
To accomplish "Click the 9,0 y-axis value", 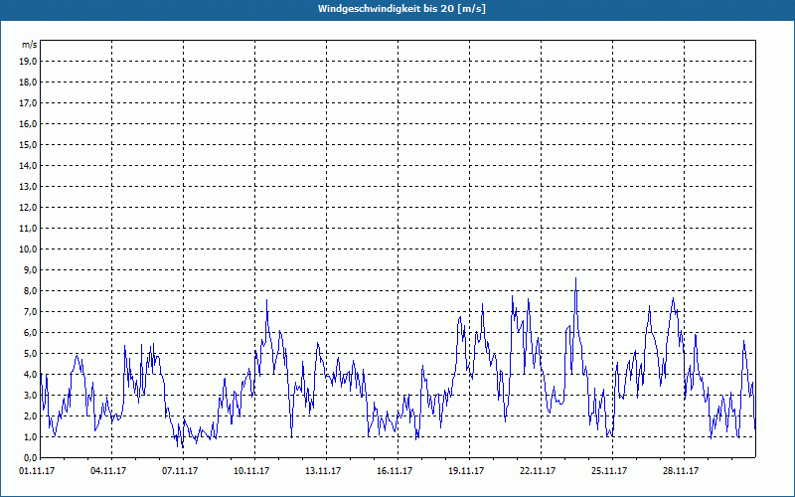I will point(30,269).
